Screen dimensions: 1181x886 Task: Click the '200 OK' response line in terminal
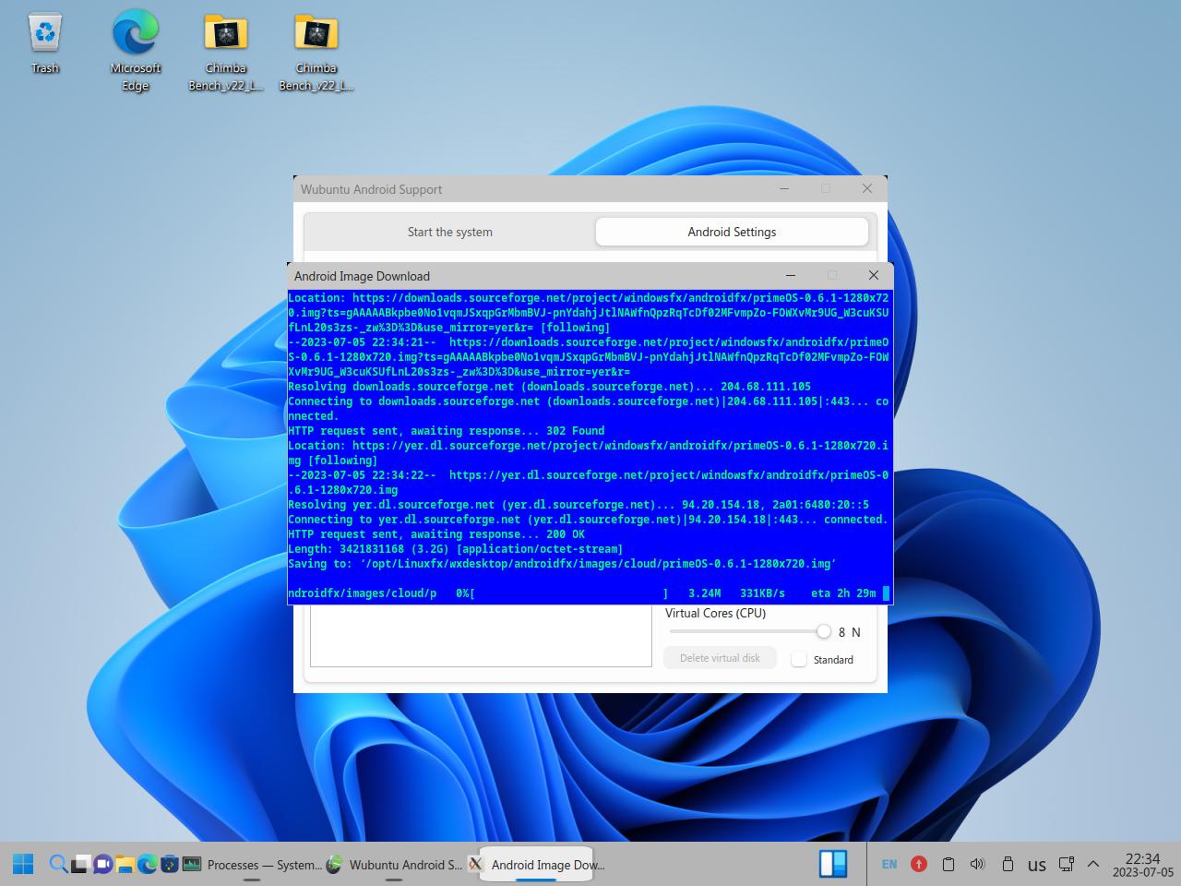pyautogui.click(x=436, y=534)
